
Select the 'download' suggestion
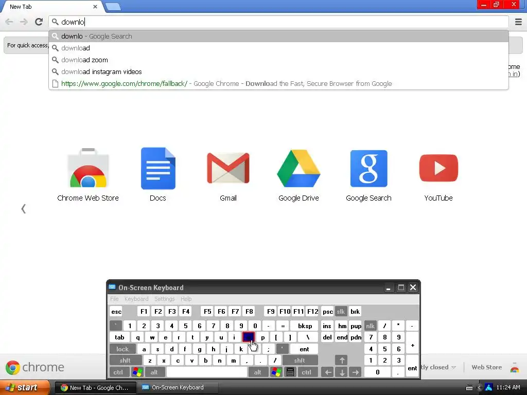pos(278,48)
